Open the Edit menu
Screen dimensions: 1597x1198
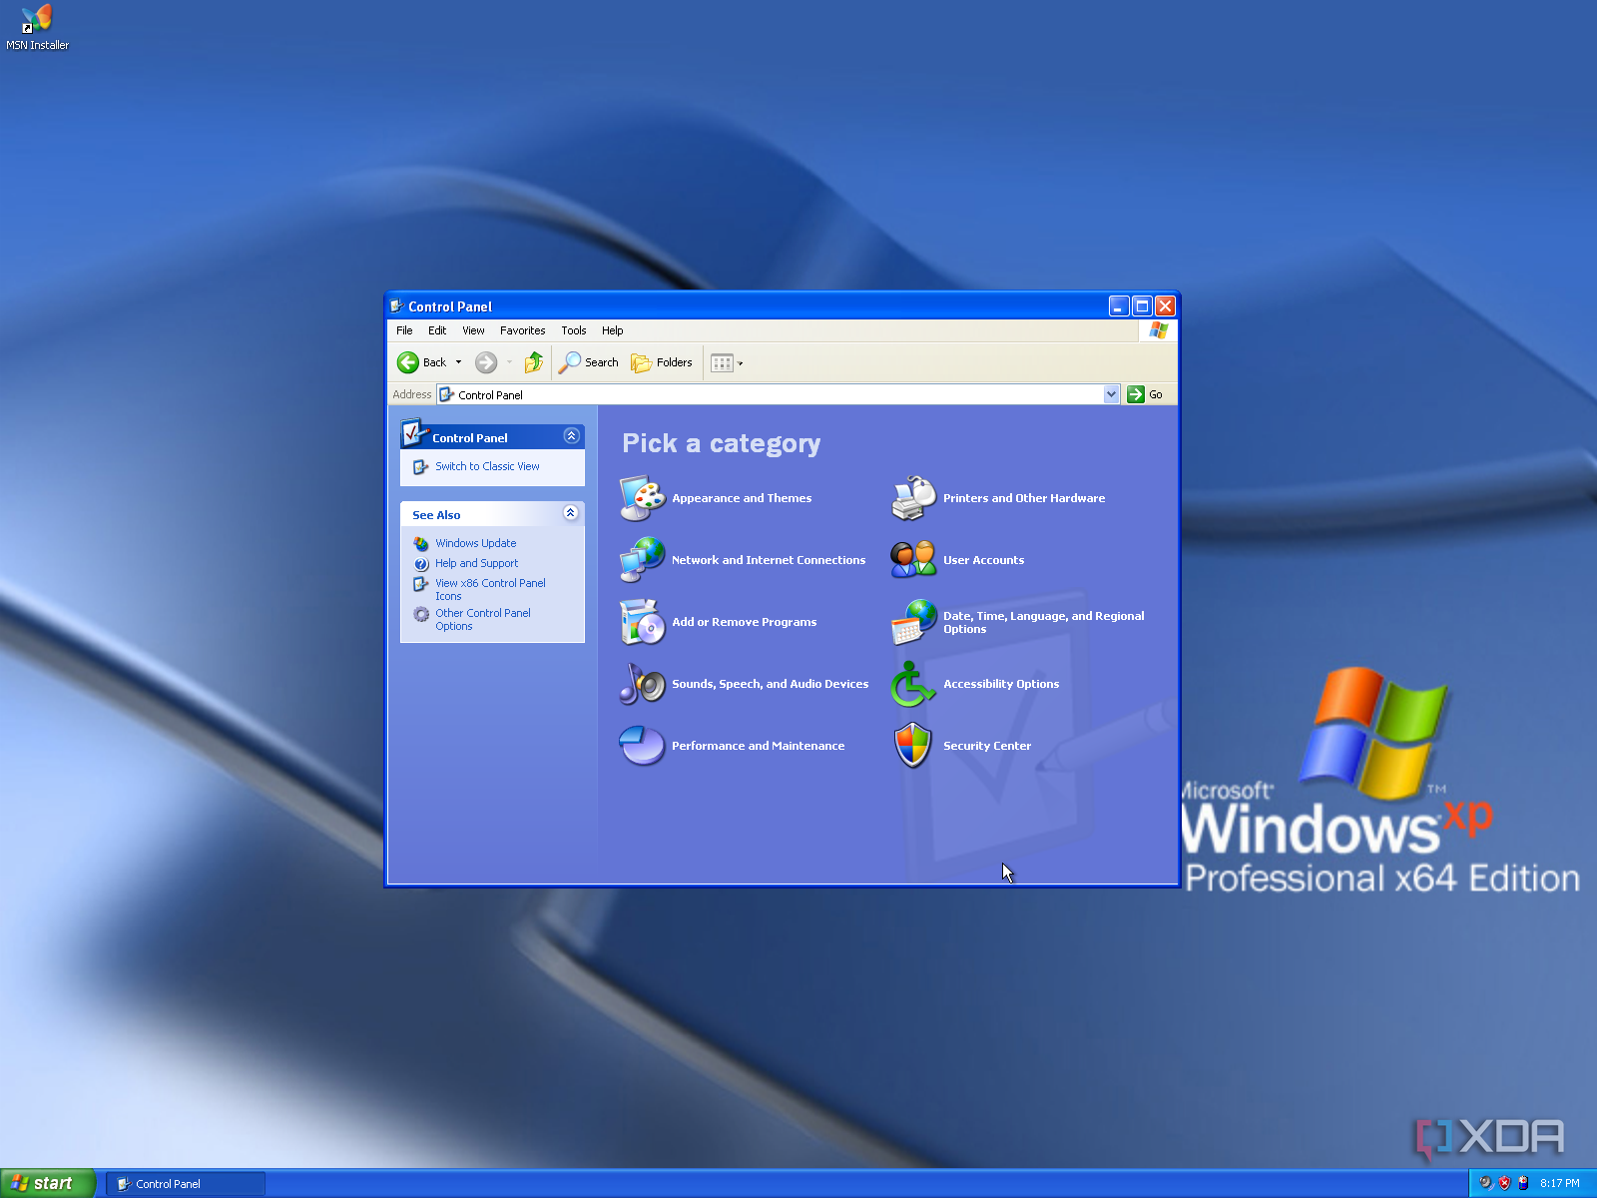tap(437, 330)
